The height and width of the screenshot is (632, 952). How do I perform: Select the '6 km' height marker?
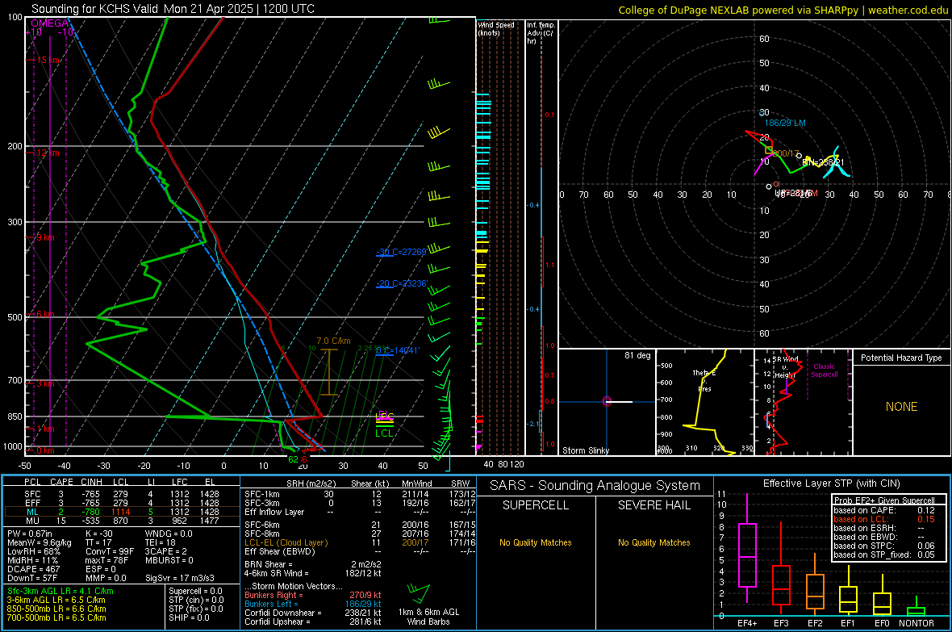point(45,313)
